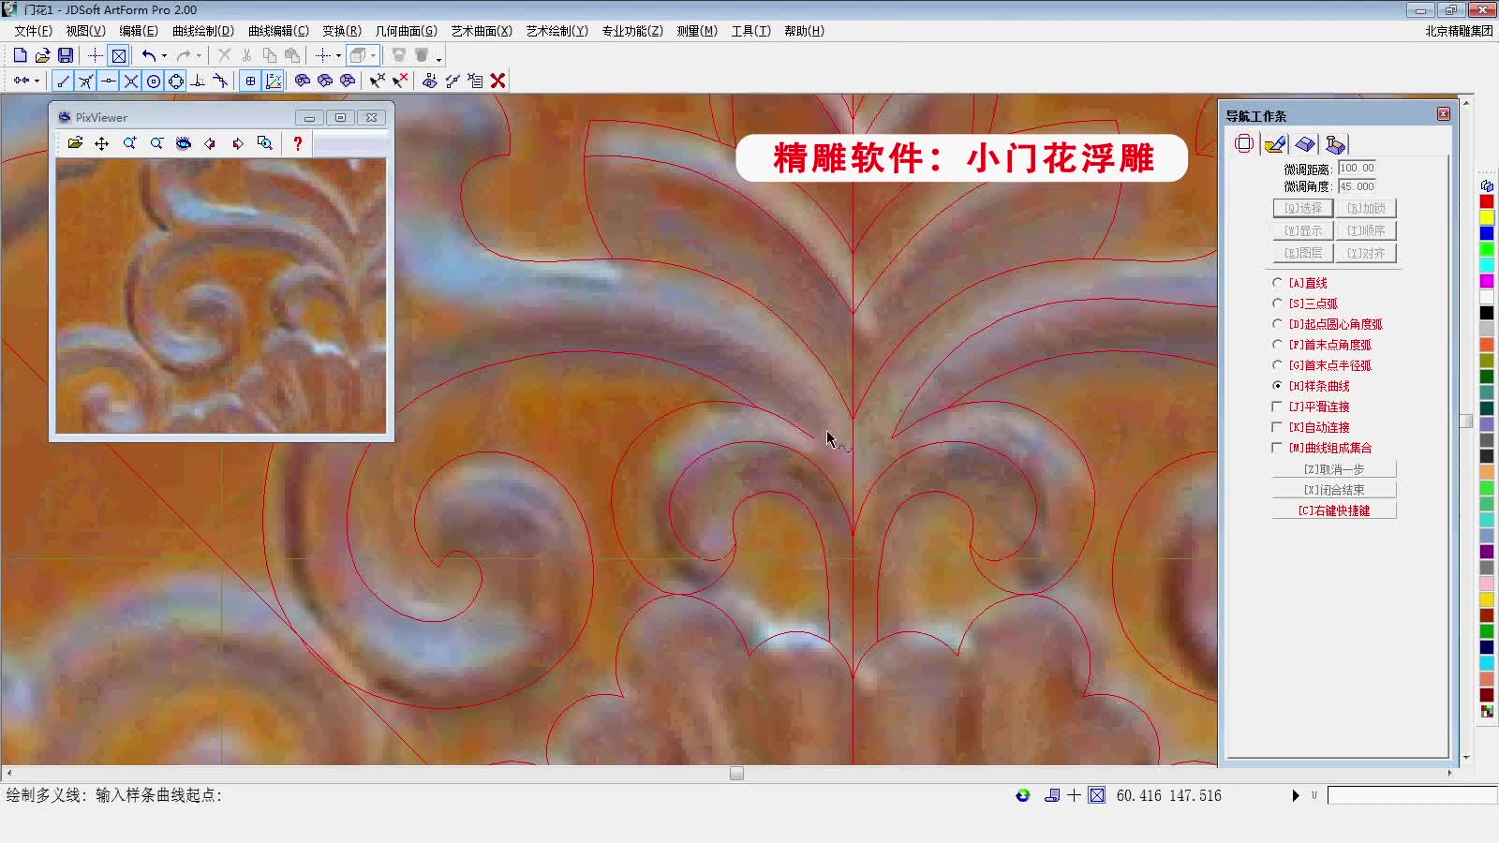Select the [A]直线 radio button
This screenshot has width=1499, height=843.
tap(1278, 282)
